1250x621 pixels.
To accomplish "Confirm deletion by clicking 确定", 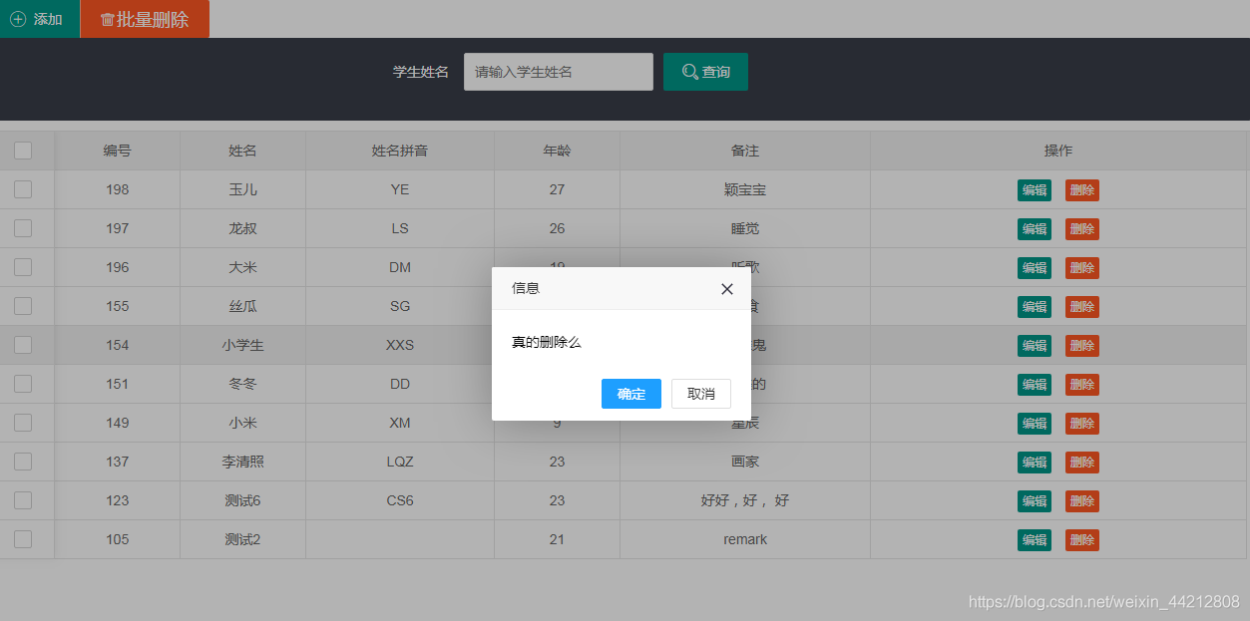I will pyautogui.click(x=630, y=394).
